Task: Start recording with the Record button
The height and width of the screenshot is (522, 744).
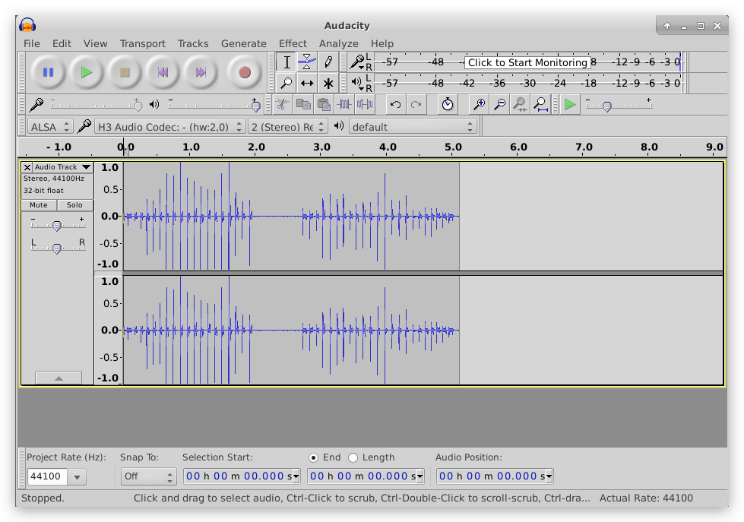Action: [245, 73]
